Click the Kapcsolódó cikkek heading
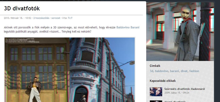 (163, 81)
